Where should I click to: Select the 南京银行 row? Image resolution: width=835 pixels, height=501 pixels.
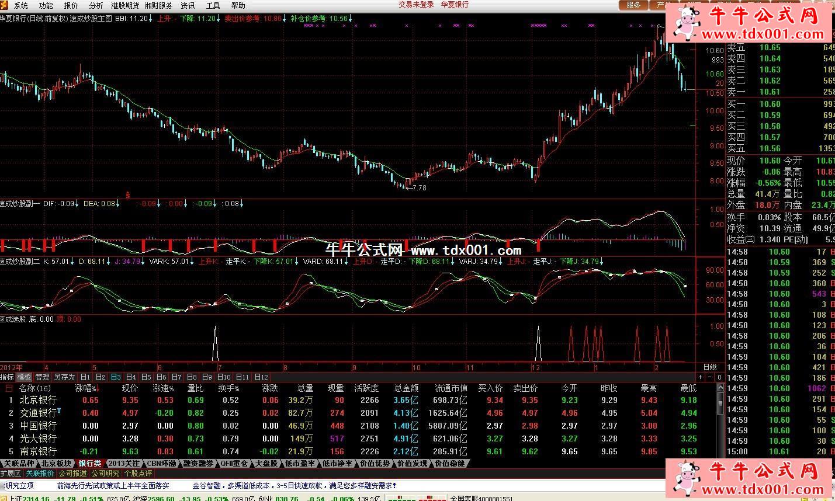(x=358, y=451)
